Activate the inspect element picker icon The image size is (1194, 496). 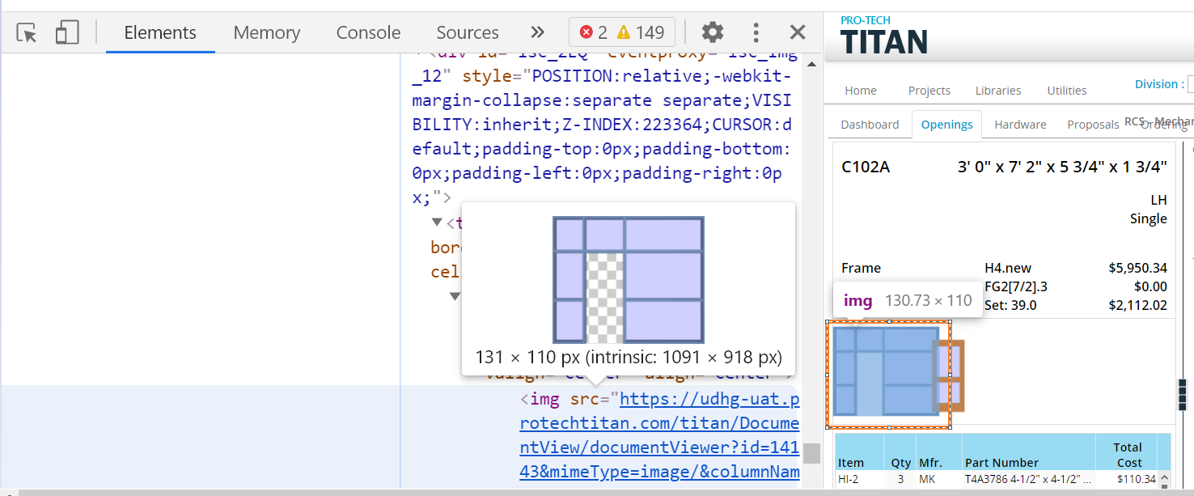(27, 33)
